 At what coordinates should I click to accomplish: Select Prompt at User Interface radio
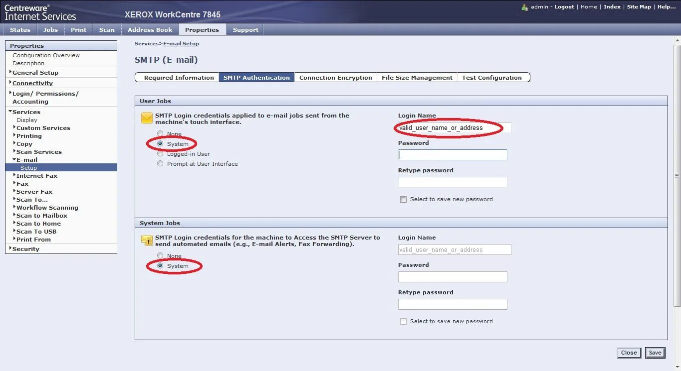click(160, 163)
